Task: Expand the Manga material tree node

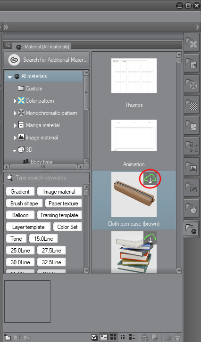Action: [15, 125]
